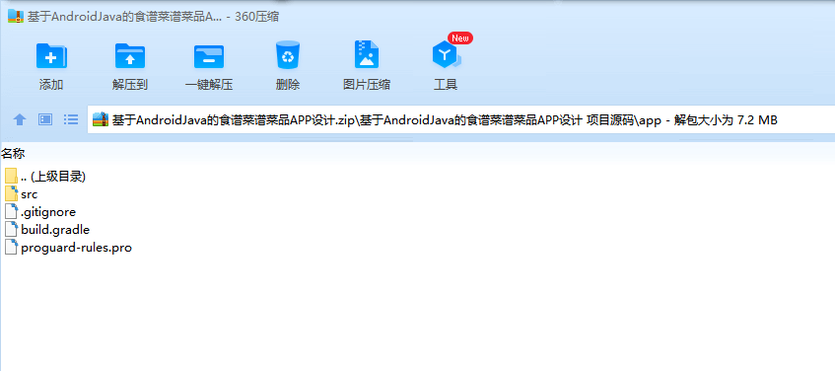Viewport: 835px width, 371px height.
Task: Click the Extract To (解压到) icon
Action: pyautogui.click(x=130, y=55)
